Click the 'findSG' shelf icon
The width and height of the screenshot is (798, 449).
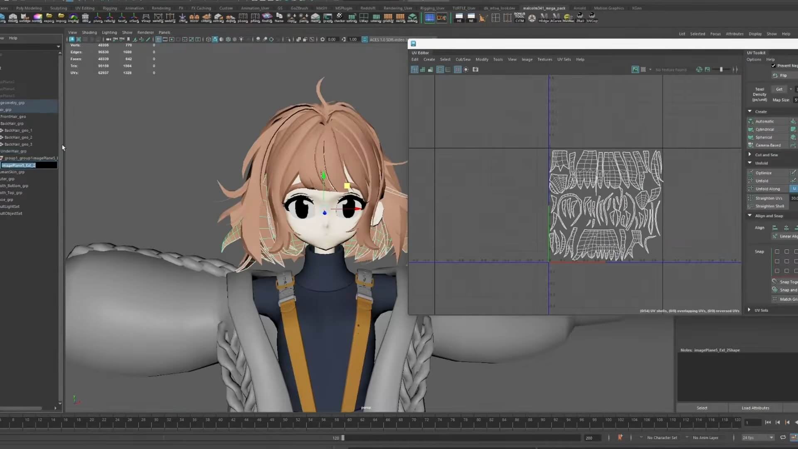(267, 17)
